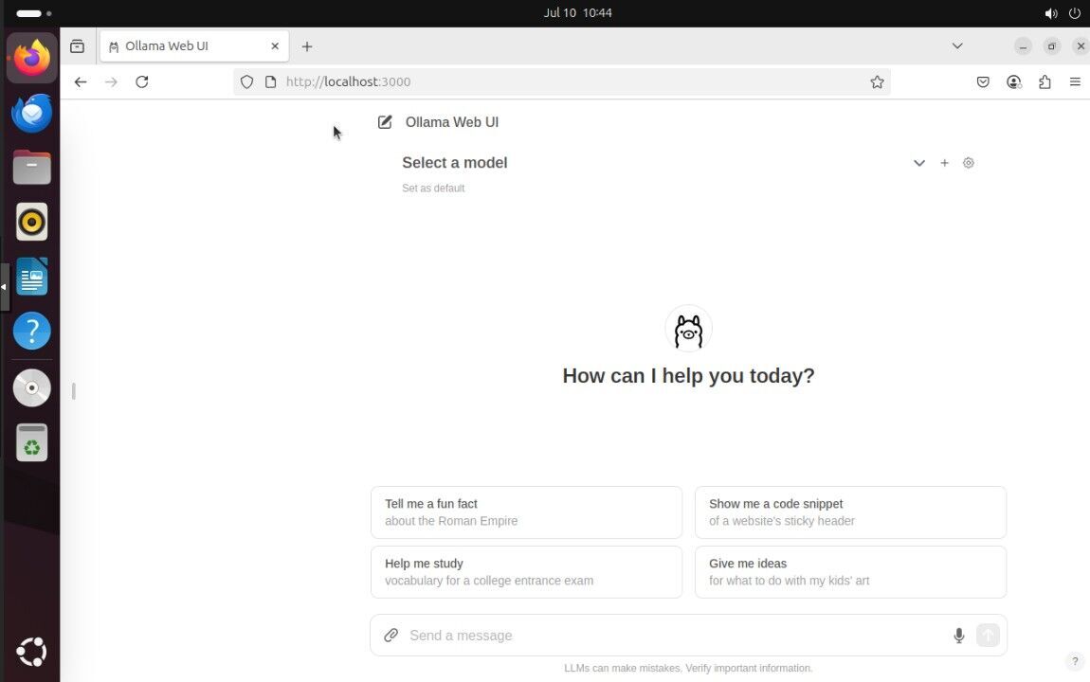Viewport: 1090px width, 682px height.
Task: Choose the Show me a code snippet prompt
Action: (x=850, y=512)
